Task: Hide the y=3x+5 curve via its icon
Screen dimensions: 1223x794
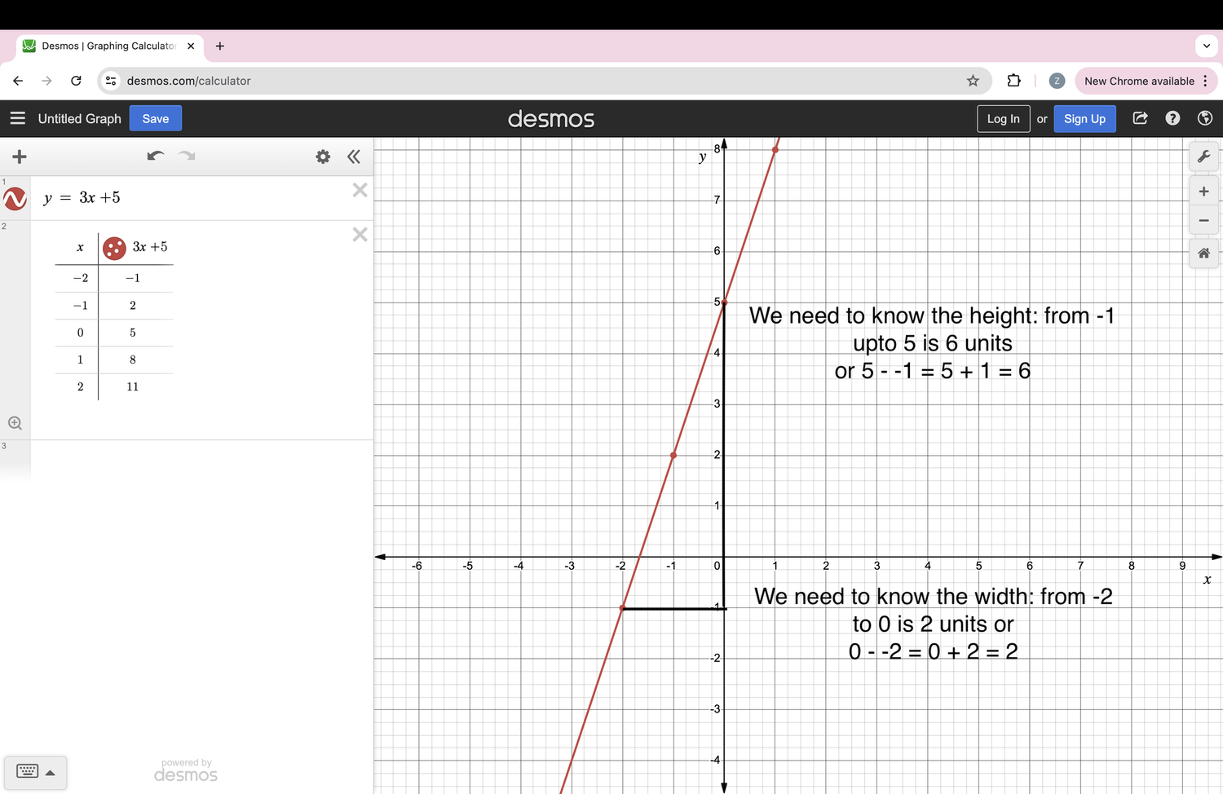Action: click(14, 197)
